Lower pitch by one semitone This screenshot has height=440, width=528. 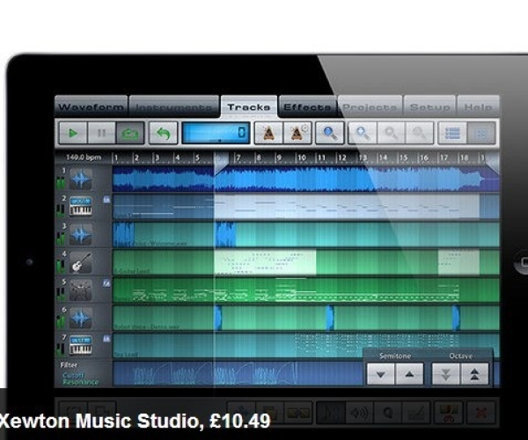pyautogui.click(x=381, y=374)
